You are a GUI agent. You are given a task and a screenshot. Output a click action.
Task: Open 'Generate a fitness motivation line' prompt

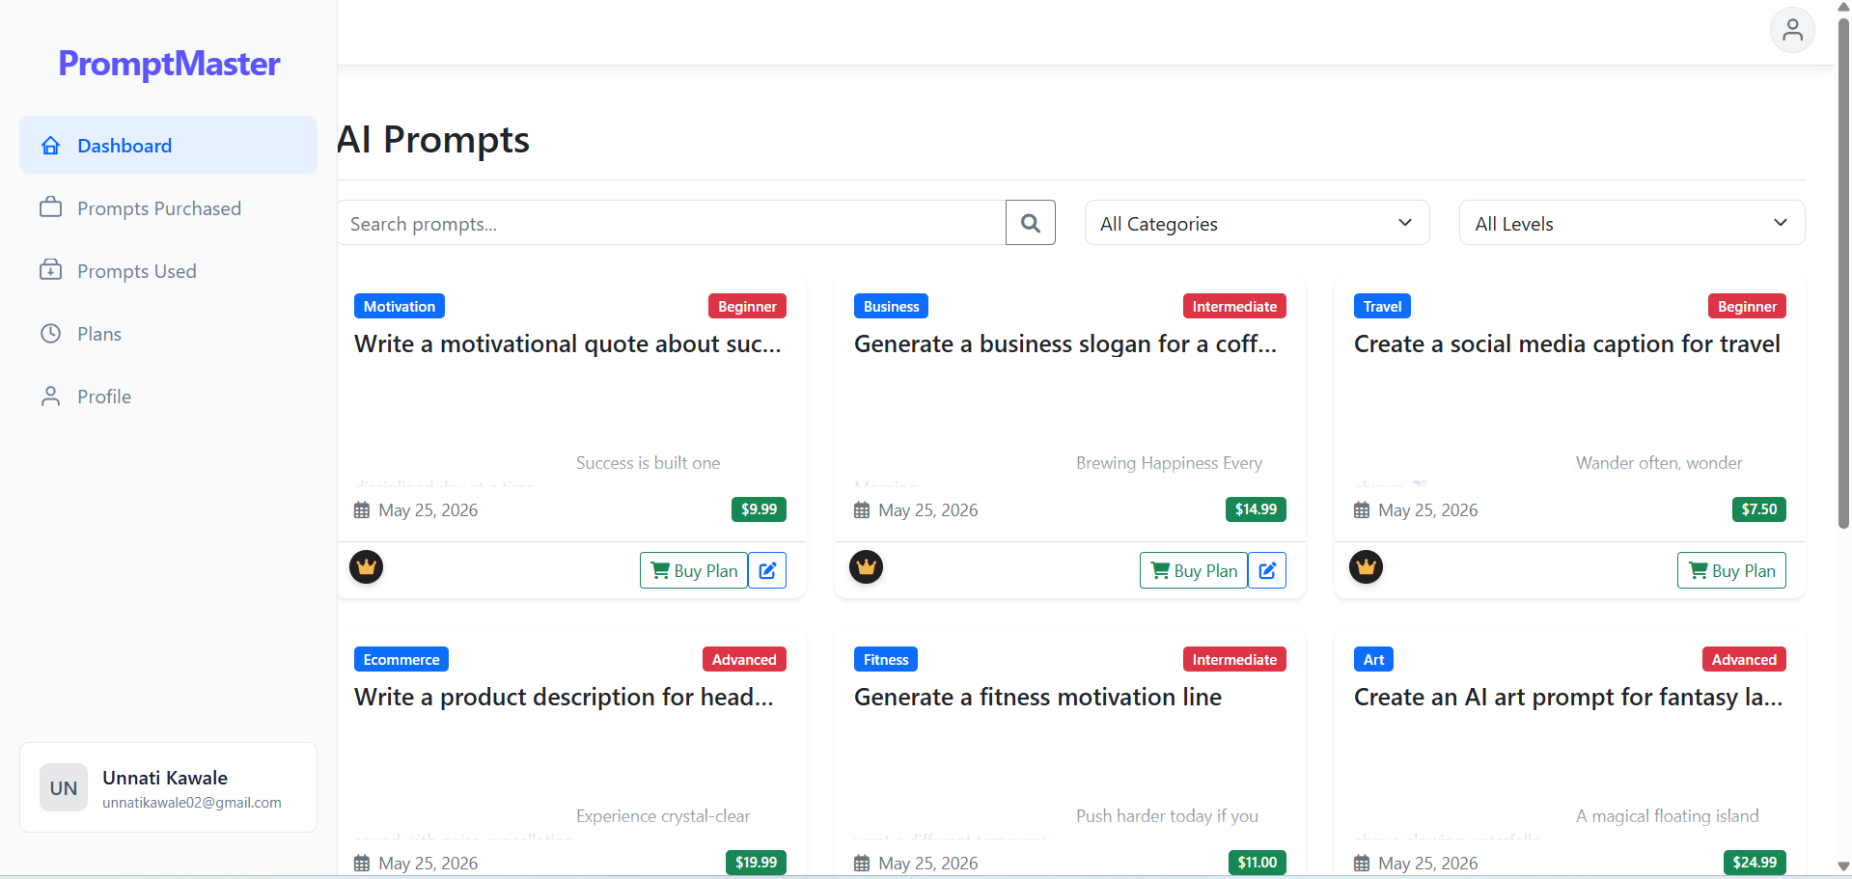pyautogui.click(x=1037, y=697)
